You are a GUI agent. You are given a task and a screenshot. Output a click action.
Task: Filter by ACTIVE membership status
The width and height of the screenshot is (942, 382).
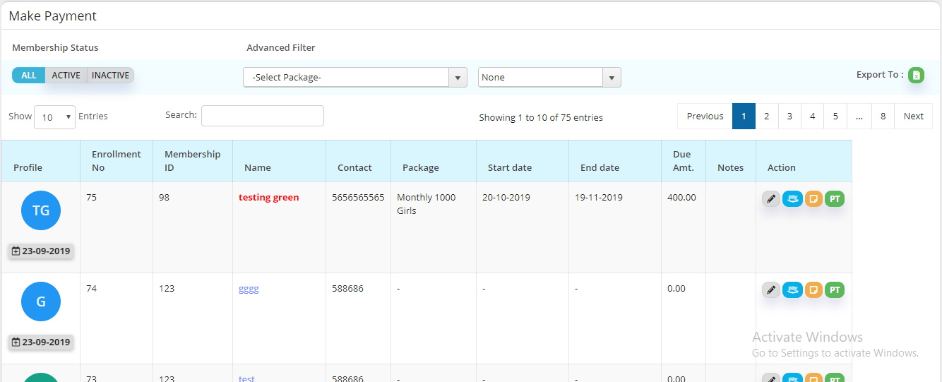click(x=66, y=76)
